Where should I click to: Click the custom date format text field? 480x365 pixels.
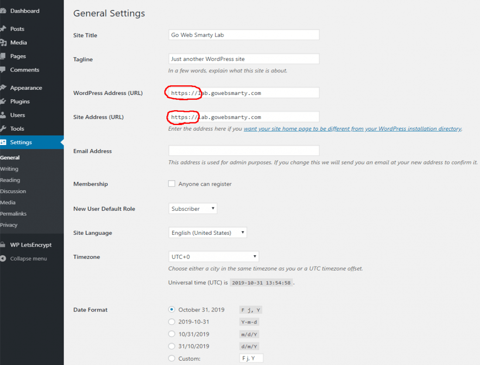click(x=251, y=358)
